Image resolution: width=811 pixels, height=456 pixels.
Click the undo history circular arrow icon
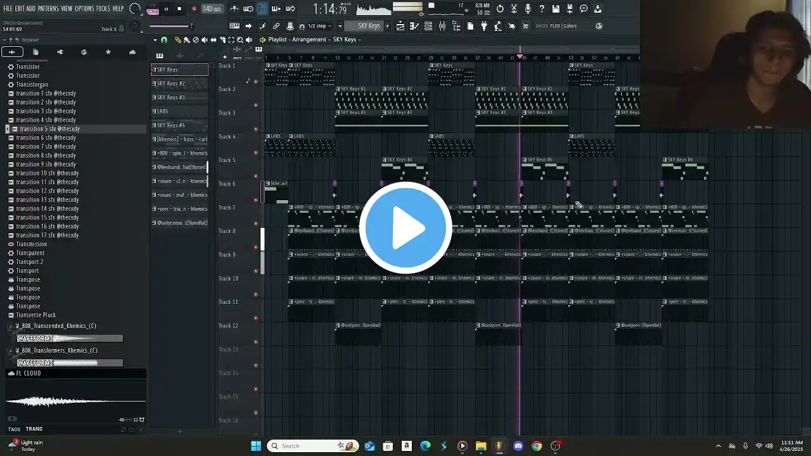[500, 9]
